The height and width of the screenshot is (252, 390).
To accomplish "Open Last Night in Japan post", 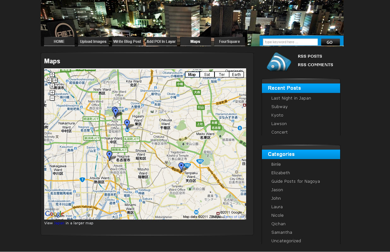I will click(291, 98).
